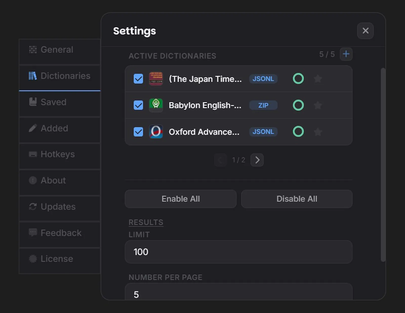Viewport: 405px width, 313px height.
Task: Click the '(The Japan Time...' dictionary name
Action: [x=205, y=79]
